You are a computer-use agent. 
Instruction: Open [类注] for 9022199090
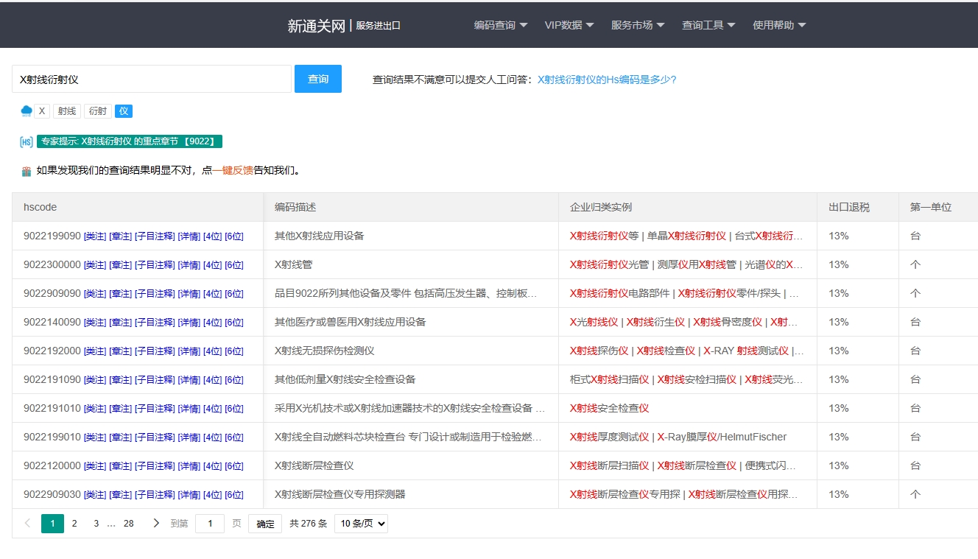tap(95, 236)
